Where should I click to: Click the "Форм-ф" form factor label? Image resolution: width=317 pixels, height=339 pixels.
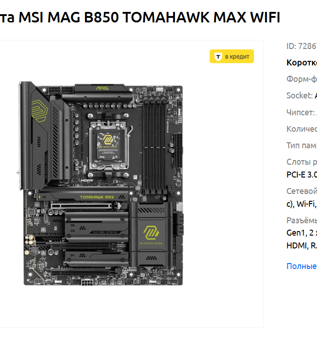click(x=301, y=79)
